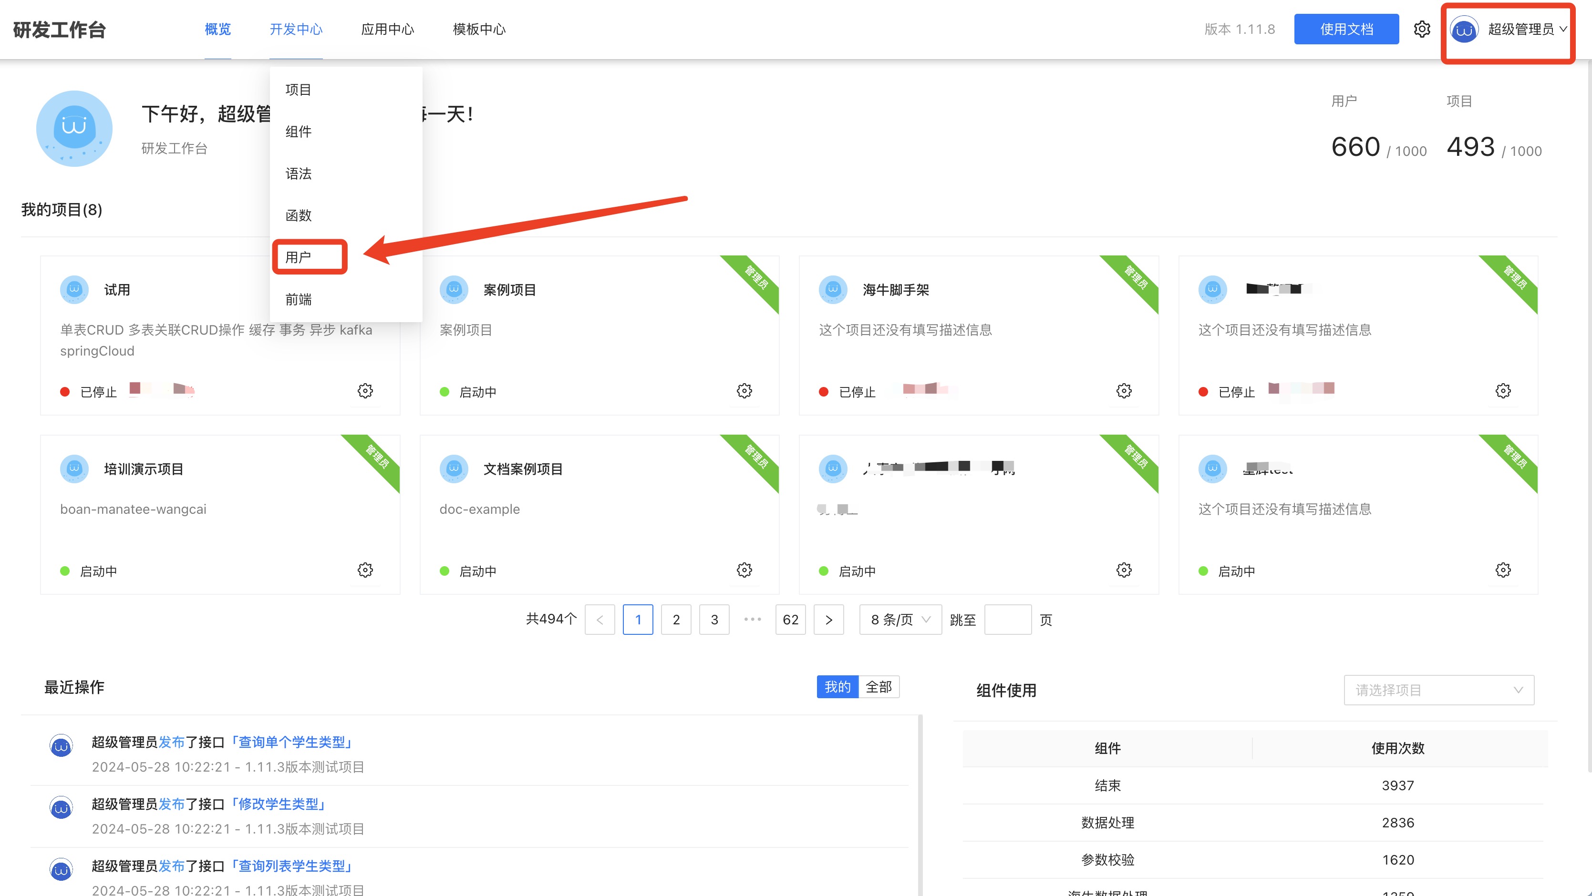Viewport: 1592px width, 896px height.
Task: Open settings gear for 海牛脚手架 card
Action: tap(1124, 391)
